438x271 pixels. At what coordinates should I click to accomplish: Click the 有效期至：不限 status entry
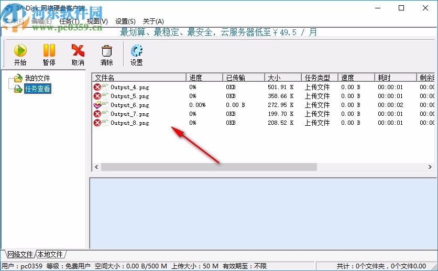pyautogui.click(x=245, y=266)
